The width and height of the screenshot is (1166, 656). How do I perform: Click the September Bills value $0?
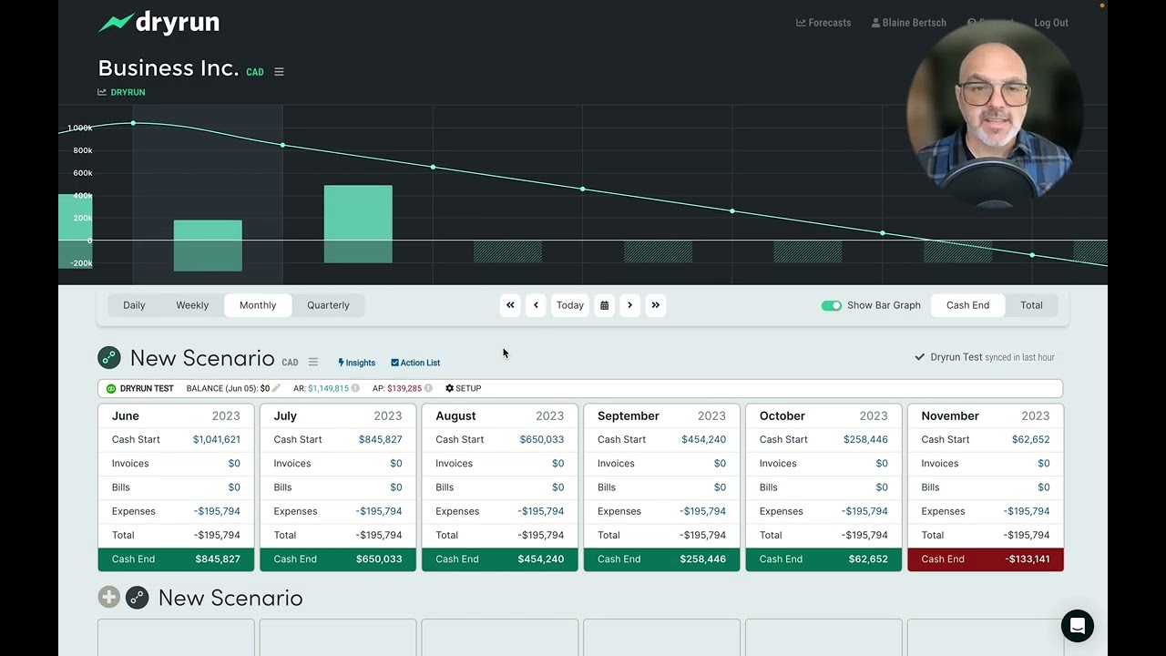click(x=720, y=487)
